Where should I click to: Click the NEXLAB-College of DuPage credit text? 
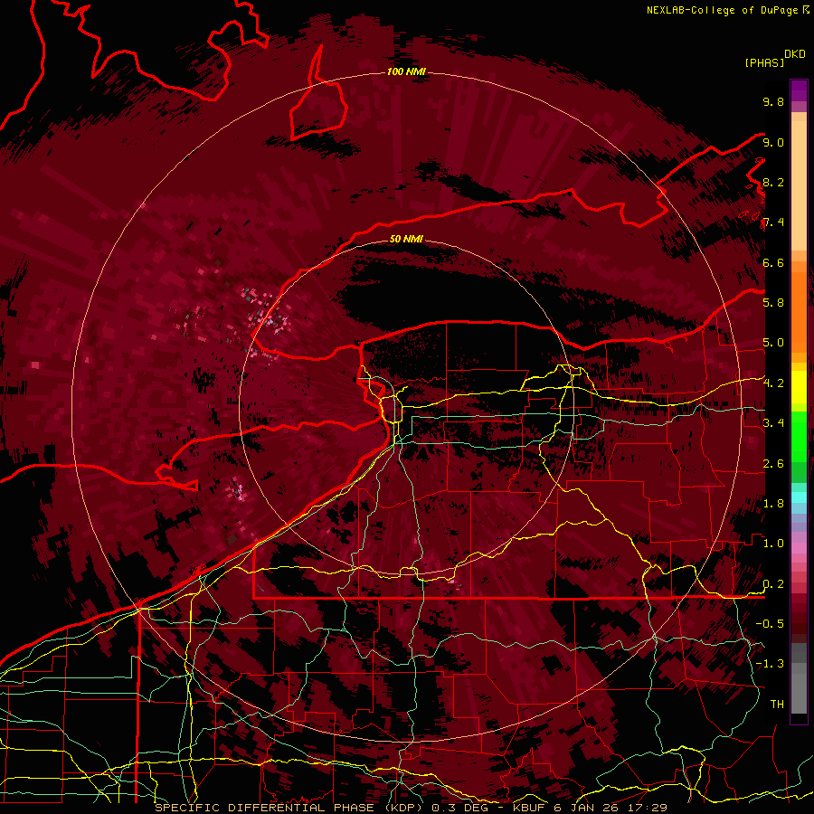point(722,10)
